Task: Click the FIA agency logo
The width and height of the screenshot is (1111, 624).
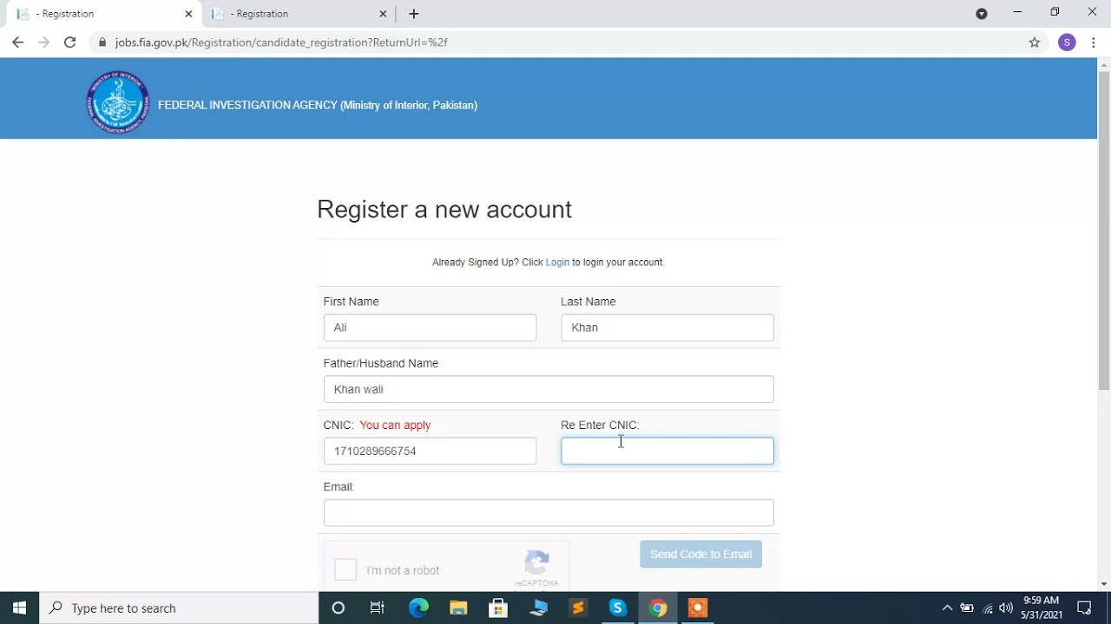Action: coord(118,102)
